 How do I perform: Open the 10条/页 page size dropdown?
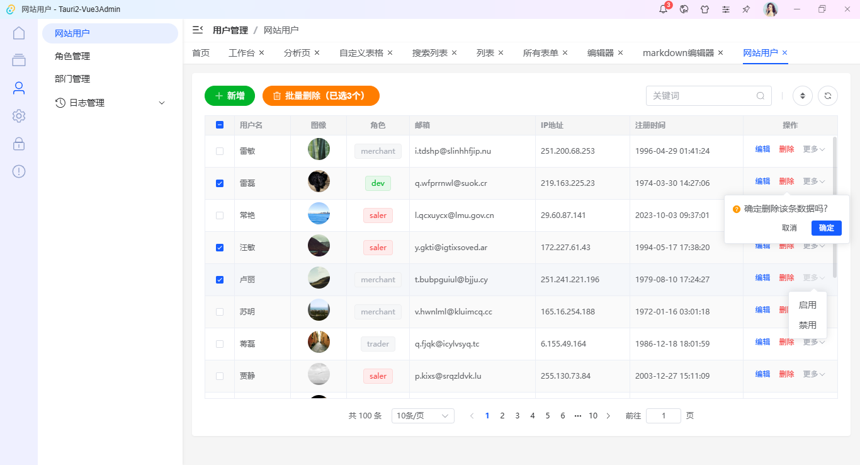(422, 415)
